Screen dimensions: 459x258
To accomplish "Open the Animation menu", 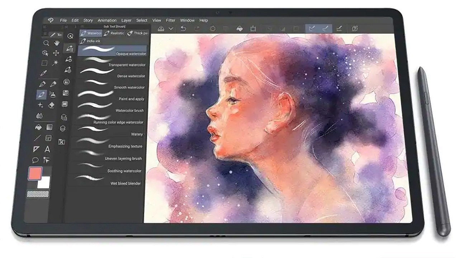I will (107, 20).
